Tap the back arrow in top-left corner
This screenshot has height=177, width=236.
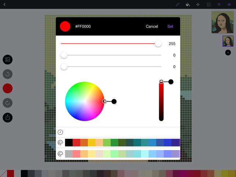tap(5, 5)
